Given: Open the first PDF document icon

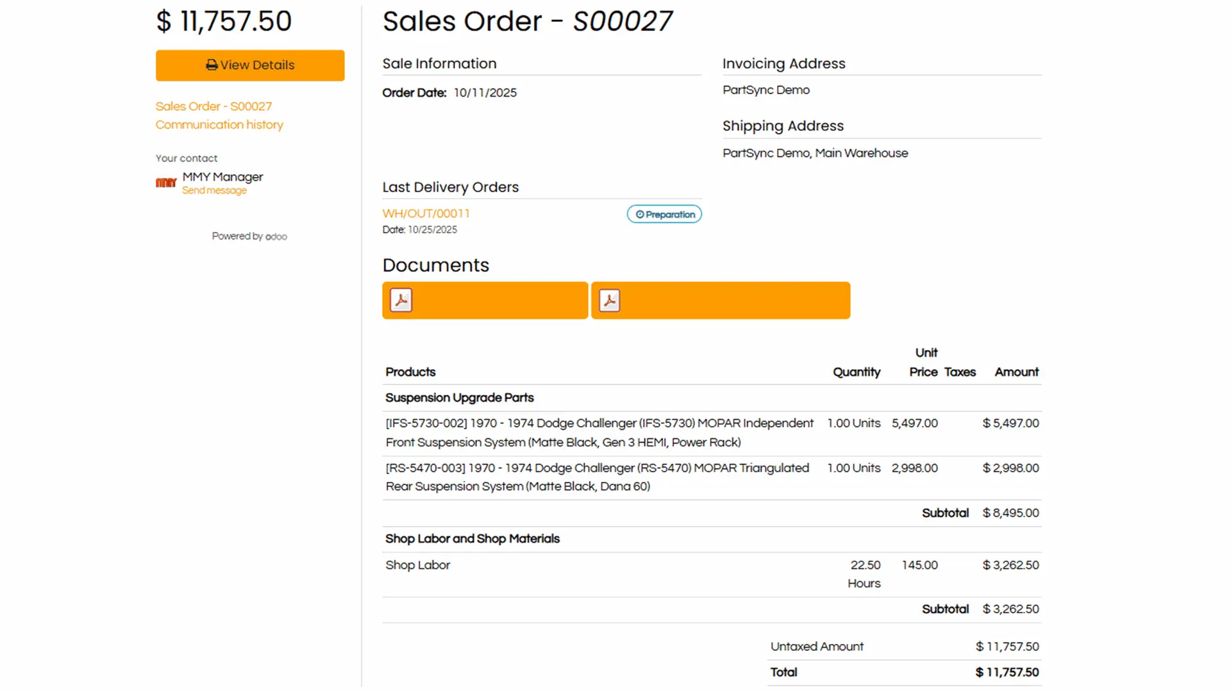Looking at the screenshot, I should tap(401, 301).
